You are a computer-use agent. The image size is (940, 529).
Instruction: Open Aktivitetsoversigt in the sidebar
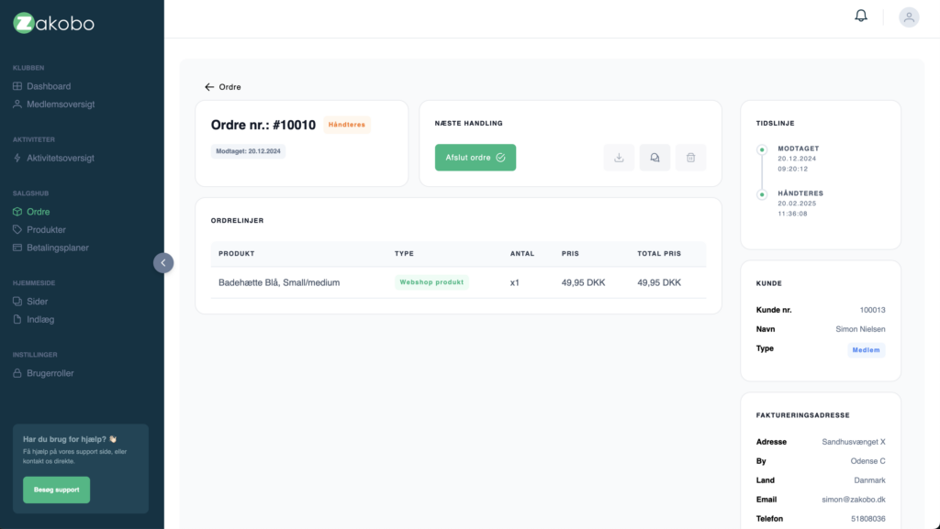click(x=61, y=158)
